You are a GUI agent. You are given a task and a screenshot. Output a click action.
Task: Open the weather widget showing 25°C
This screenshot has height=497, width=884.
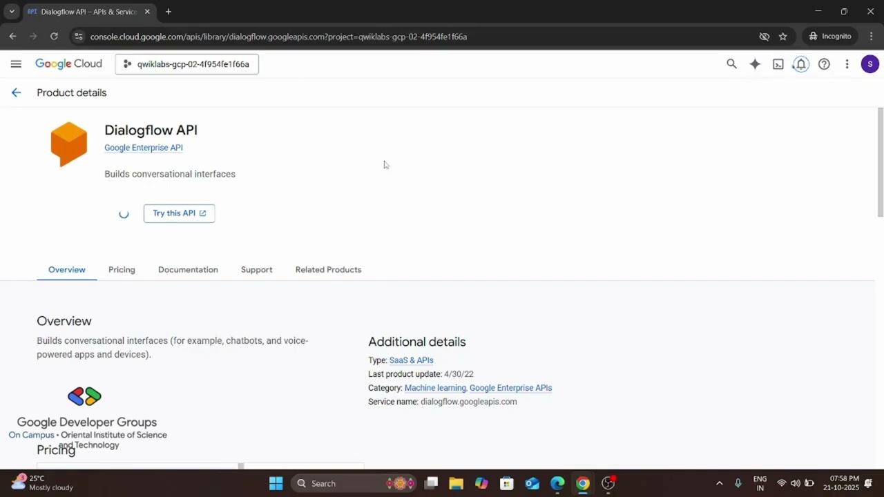tap(43, 483)
